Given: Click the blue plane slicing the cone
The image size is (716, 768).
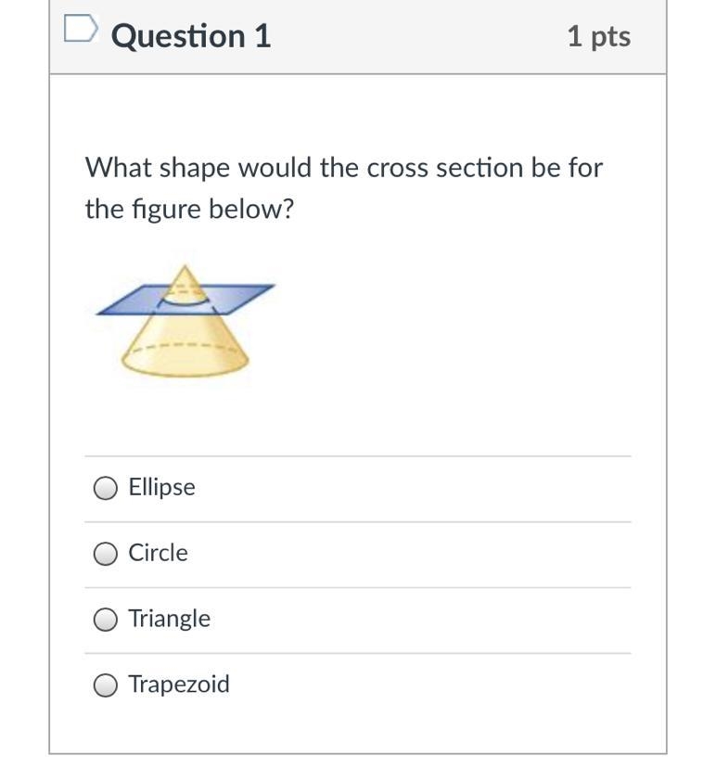Looking at the screenshot, I should 245,297.
